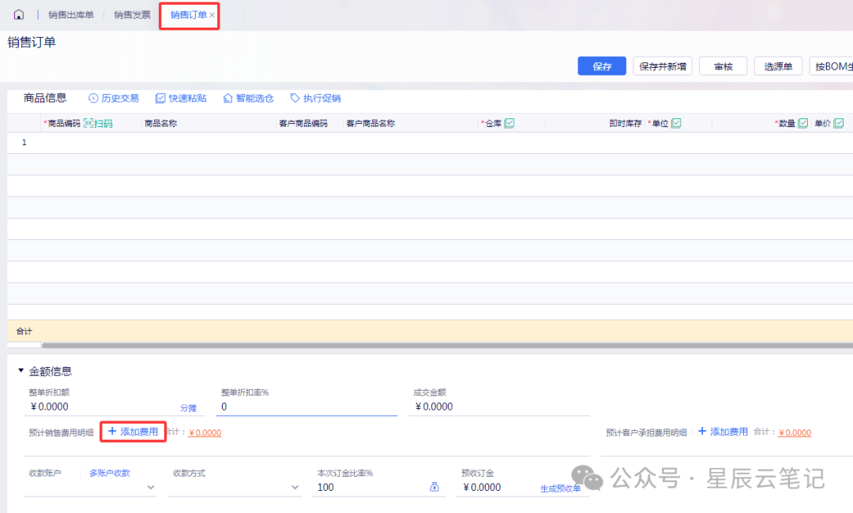This screenshot has height=513, width=853.
Task: Toggle checkbox beside 单位 column header
Action: coord(676,123)
